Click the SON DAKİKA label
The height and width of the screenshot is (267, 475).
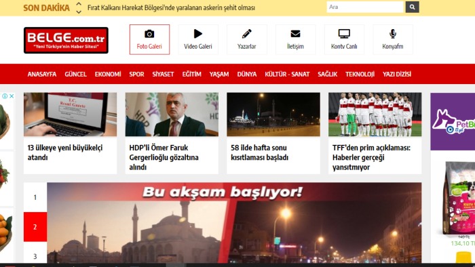[x=46, y=8]
